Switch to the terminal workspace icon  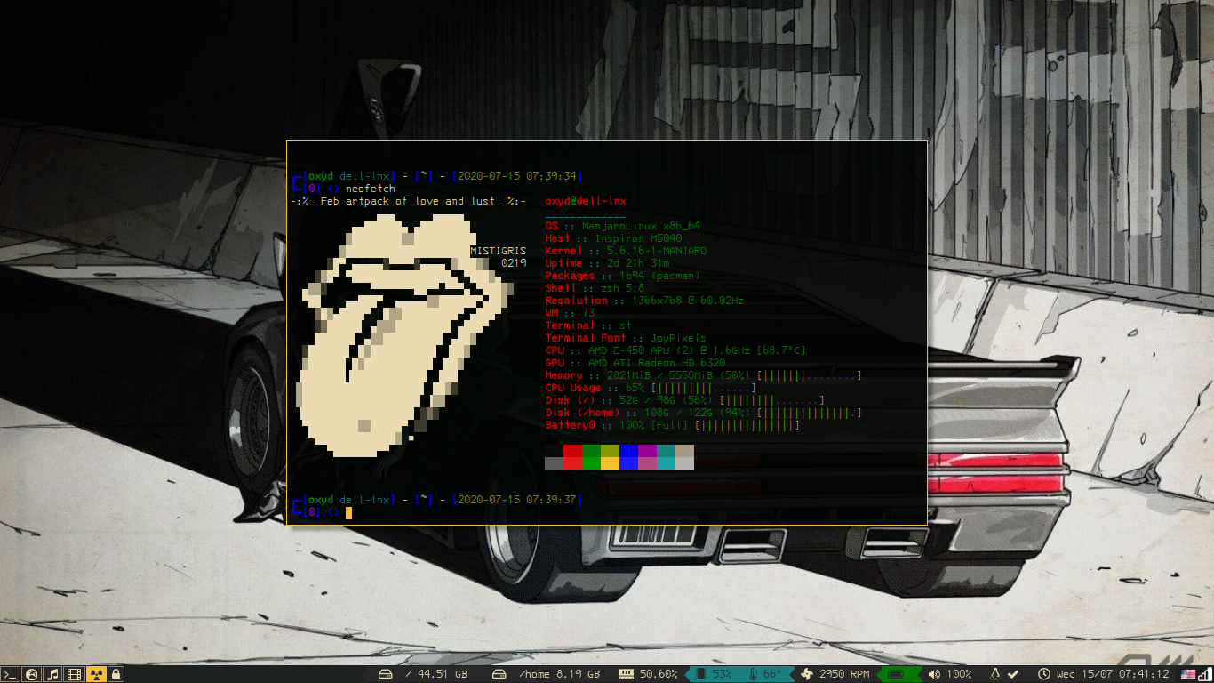tap(10, 674)
